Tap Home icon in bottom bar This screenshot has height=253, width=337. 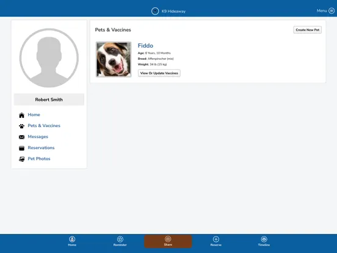click(72, 239)
